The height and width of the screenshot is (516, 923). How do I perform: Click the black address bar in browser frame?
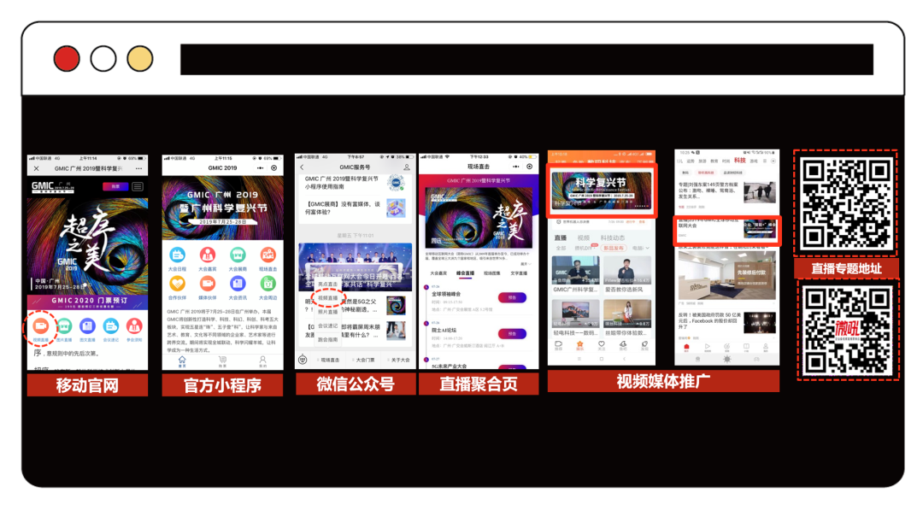click(x=526, y=60)
